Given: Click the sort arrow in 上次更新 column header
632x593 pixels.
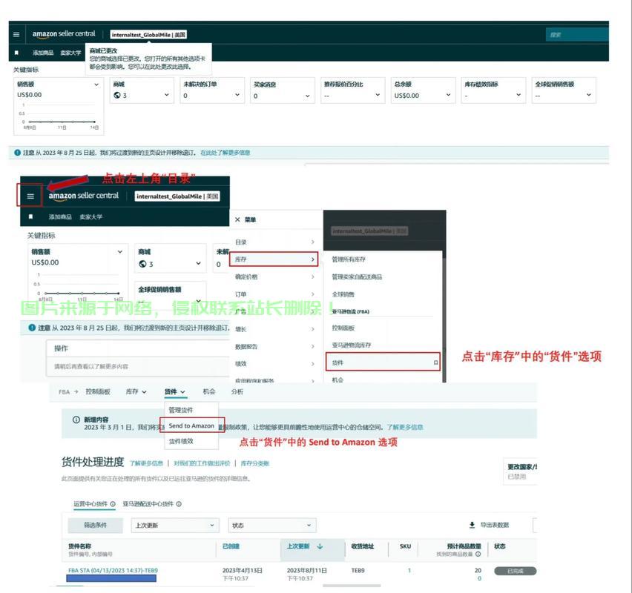Looking at the screenshot, I should 320,546.
